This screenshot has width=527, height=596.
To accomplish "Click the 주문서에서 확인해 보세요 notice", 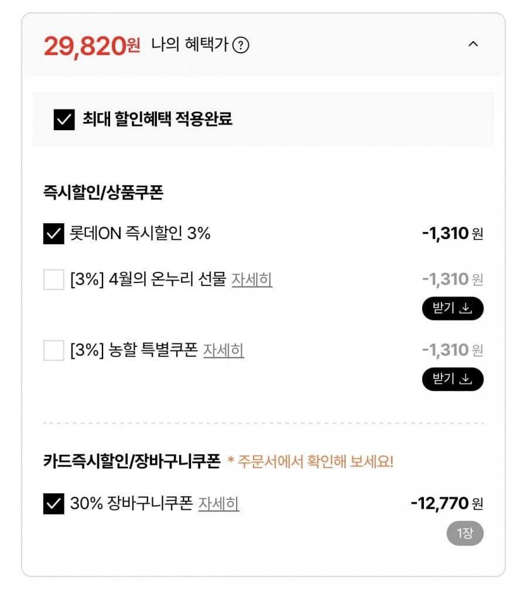I will (310, 462).
